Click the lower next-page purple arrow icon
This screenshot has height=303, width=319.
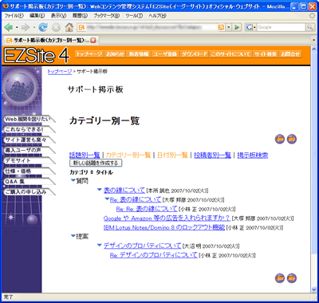pos(292,278)
